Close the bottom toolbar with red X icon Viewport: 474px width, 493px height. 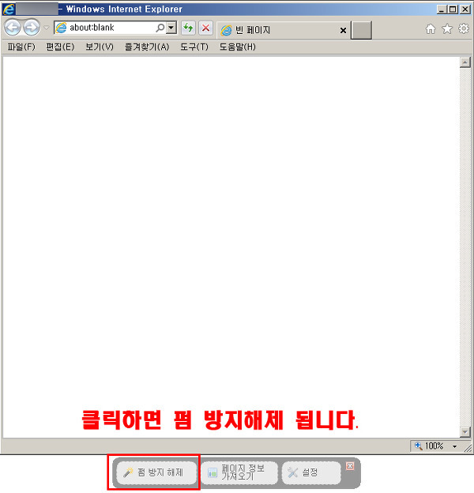350,466
